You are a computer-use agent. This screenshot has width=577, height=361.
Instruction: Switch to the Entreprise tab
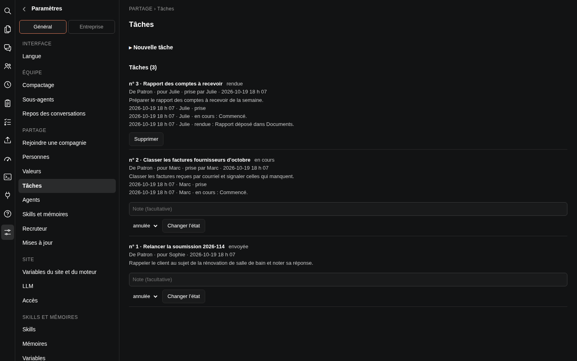tap(91, 27)
